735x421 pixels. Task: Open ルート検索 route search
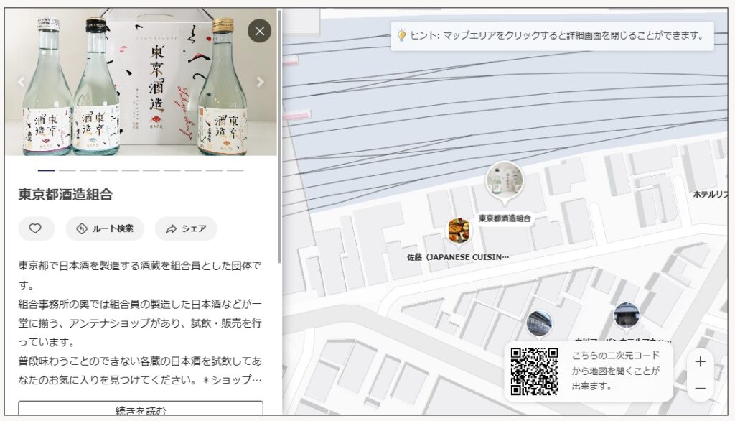105,228
